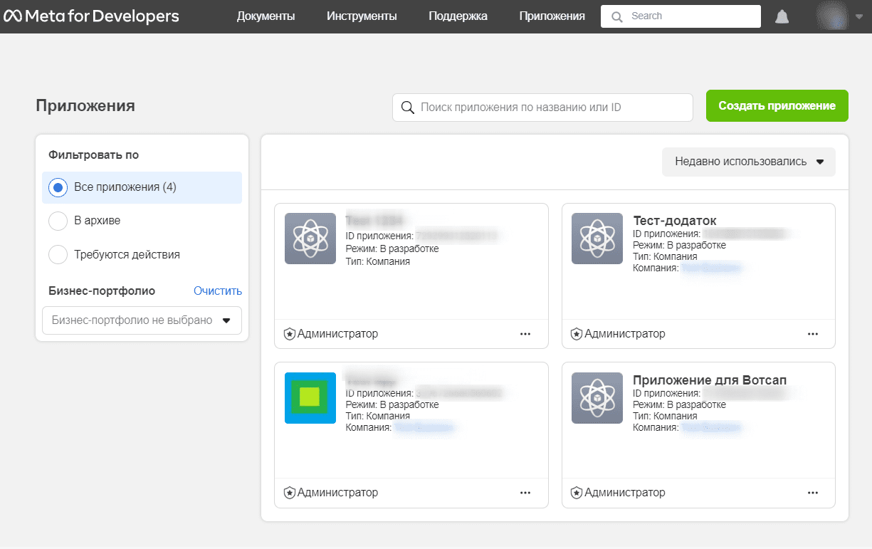This screenshot has width=872, height=549.
Task: Expand account menu arrow beside avatar
Action: [x=858, y=16]
